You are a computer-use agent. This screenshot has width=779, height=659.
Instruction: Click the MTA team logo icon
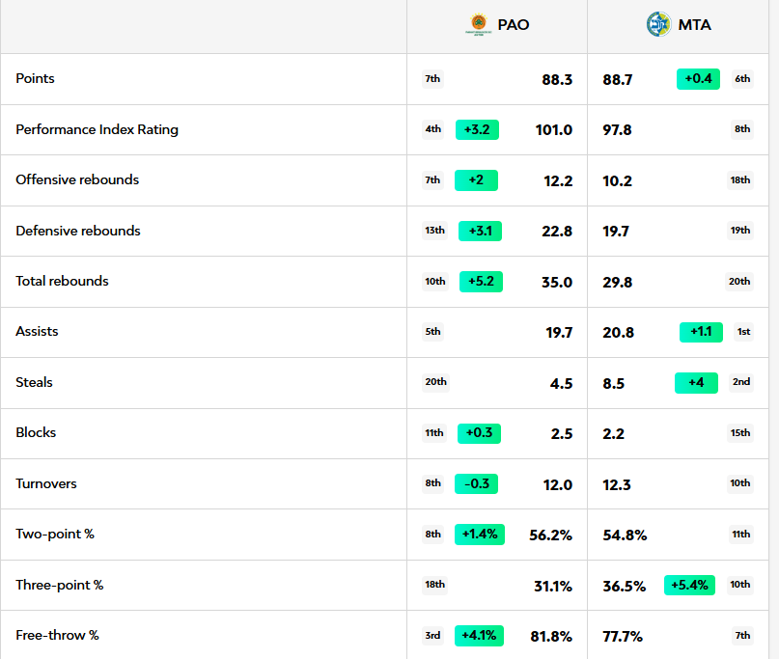(x=658, y=25)
